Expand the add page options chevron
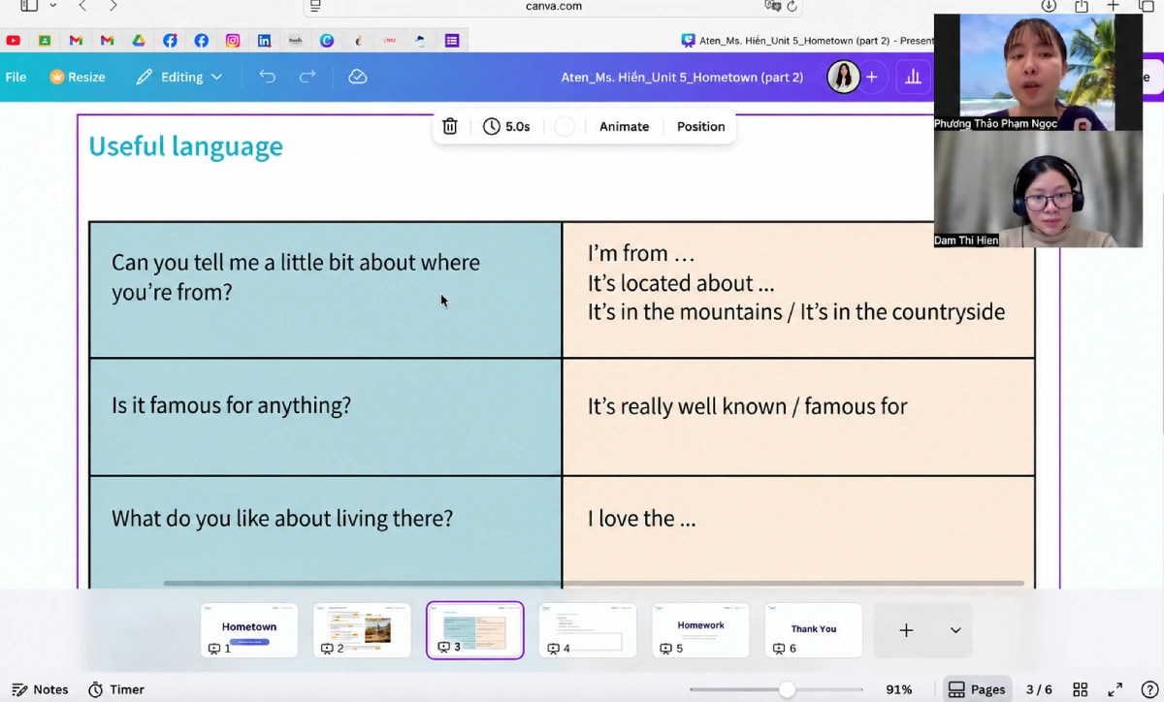 [955, 630]
